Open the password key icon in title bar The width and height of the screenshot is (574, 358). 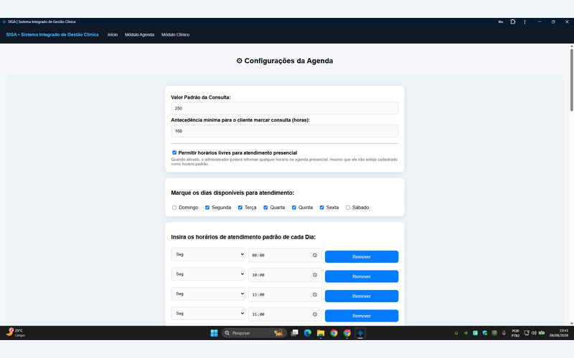pos(500,22)
